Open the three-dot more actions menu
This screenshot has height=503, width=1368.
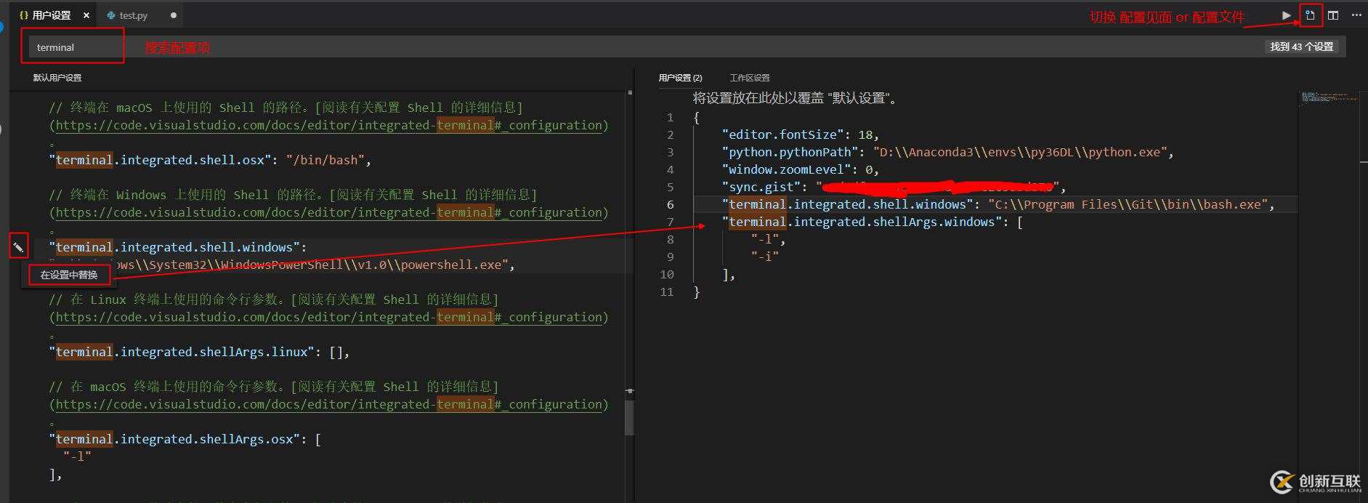tap(1356, 15)
